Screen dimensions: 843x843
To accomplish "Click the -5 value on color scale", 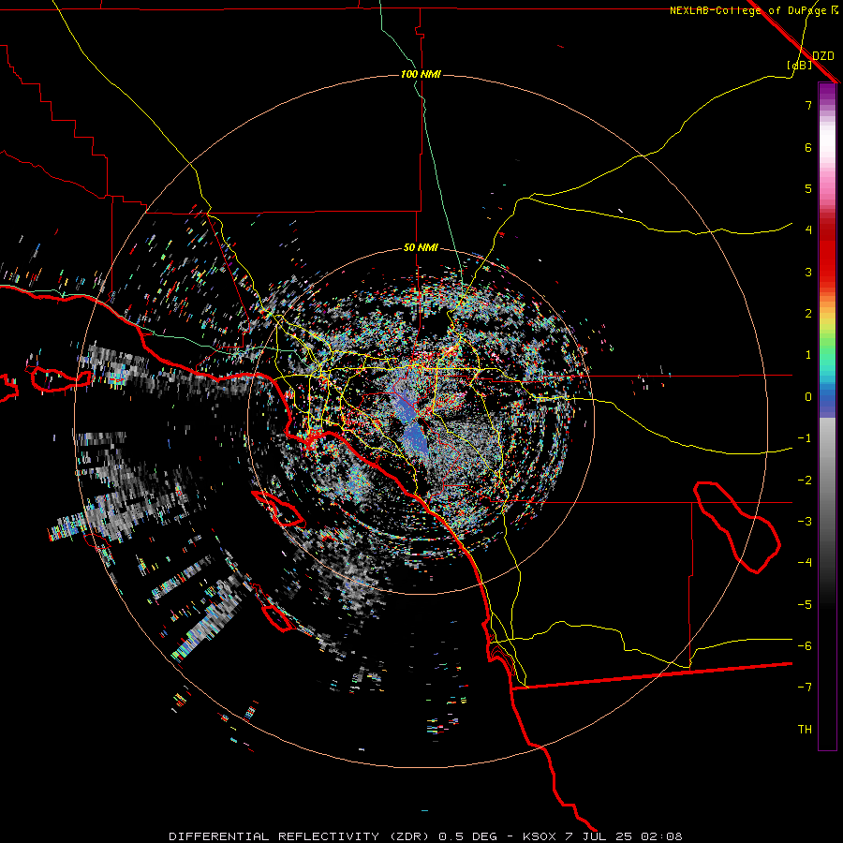I will 805,605.
